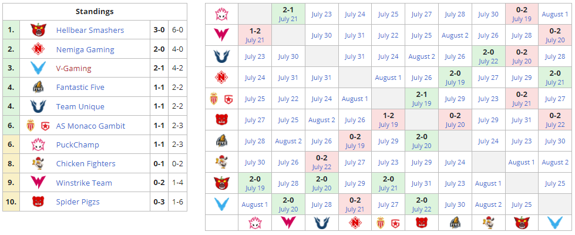Click Winstrike logo in crosstable's bottom row
The width and height of the screenshot is (575, 235).
(288, 223)
